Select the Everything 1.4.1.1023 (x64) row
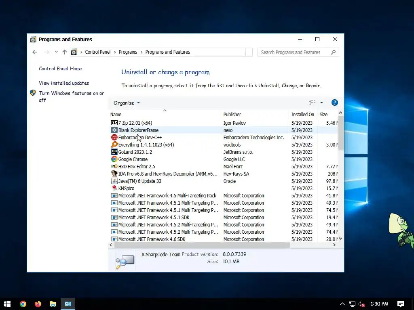The image size is (414, 310). point(224,145)
